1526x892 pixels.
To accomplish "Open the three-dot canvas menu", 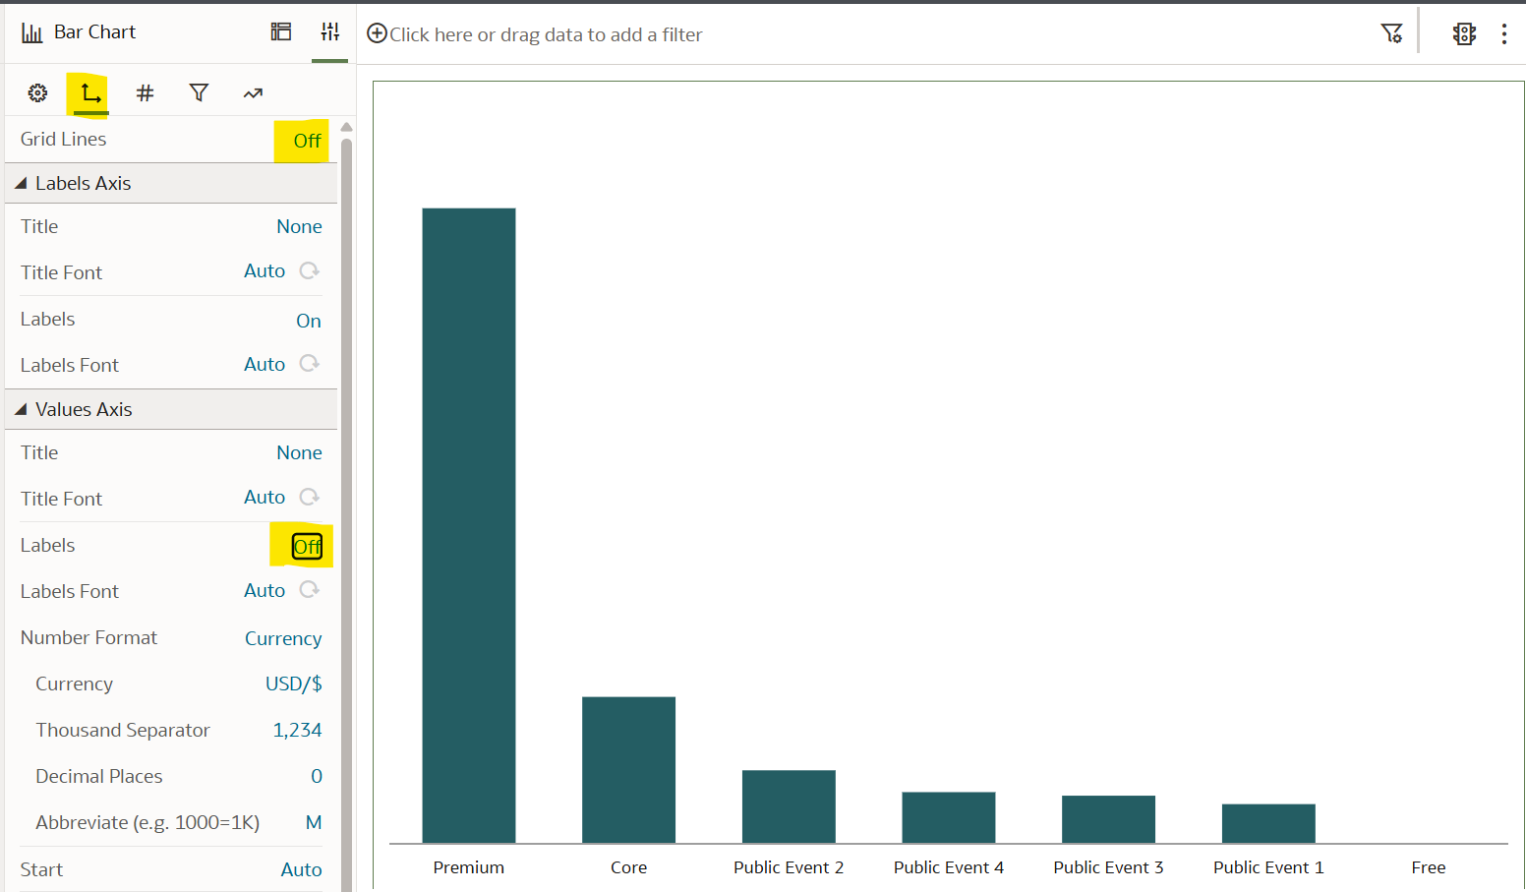I will [1504, 34].
